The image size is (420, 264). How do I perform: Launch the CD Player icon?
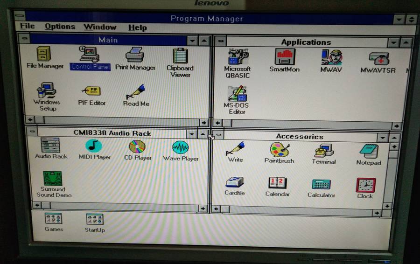pos(137,151)
